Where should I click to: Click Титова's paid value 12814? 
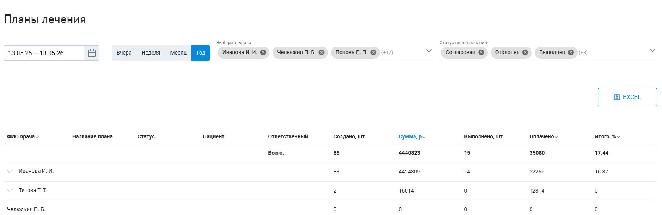pos(537,191)
